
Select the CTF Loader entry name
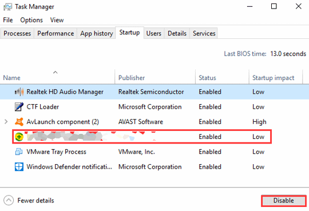43,107
